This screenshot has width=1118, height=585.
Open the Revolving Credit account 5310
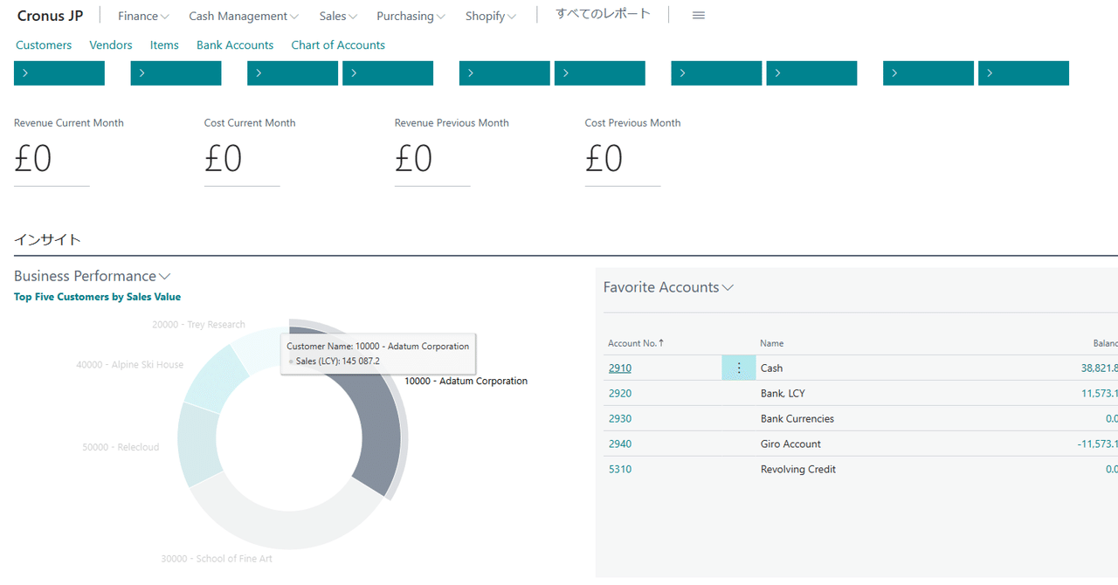[620, 469]
